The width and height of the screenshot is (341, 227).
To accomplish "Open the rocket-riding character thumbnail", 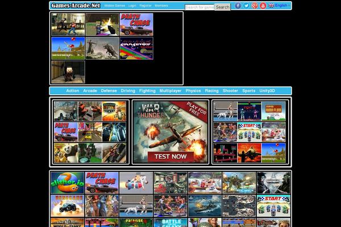I will pyautogui.click(x=136, y=183).
